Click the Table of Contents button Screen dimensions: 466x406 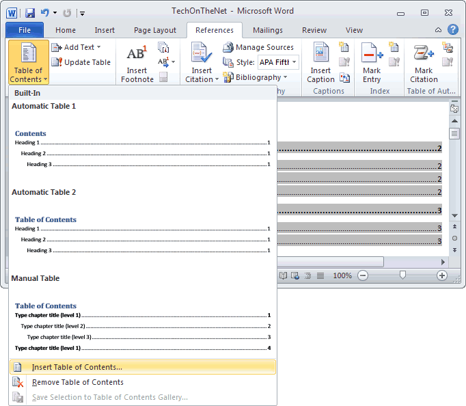tap(29, 62)
